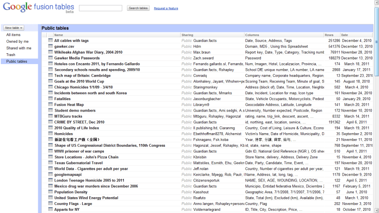The width and height of the screenshot is (379, 213).
Task: Focus the search tables text box
Action: 100,8
